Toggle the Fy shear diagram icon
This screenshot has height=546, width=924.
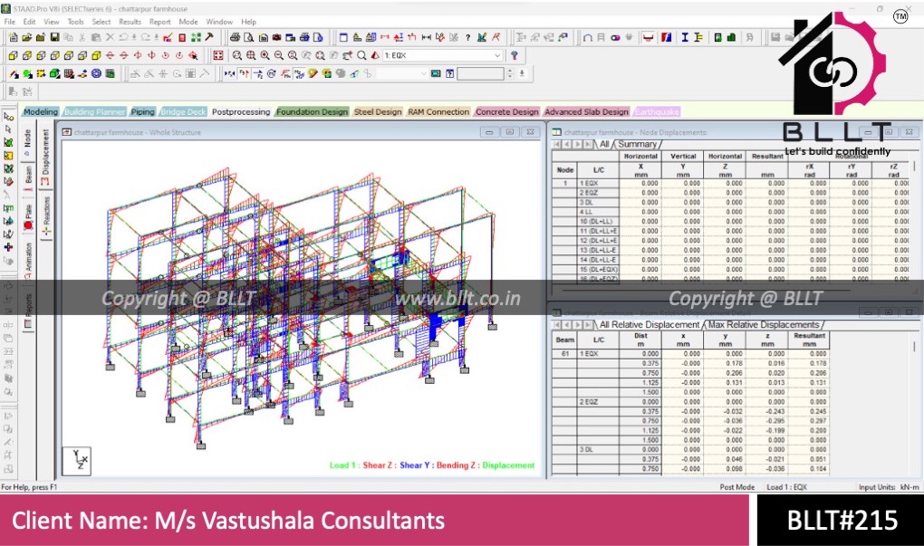244,73
